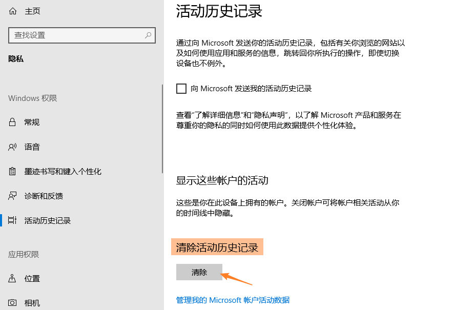
Task: Click the speech icon for 语音
Action: (x=12, y=147)
